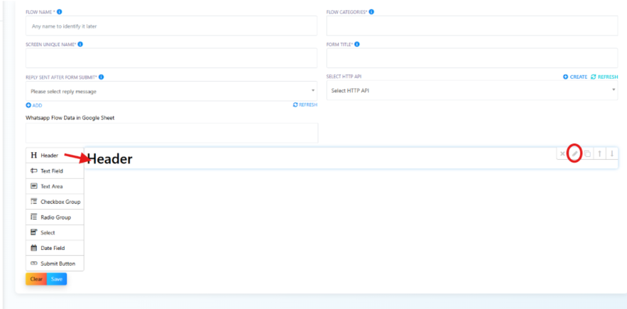This screenshot has width=627, height=309.
Task: Edit the Header element with pencil icon
Action: point(574,153)
